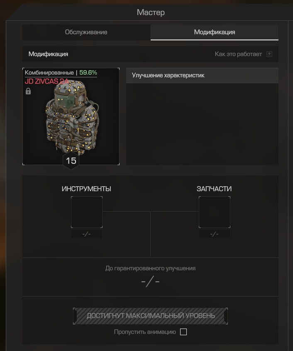Click the level 15 hexagon badge
The width and height of the screenshot is (293, 351).
71,161
